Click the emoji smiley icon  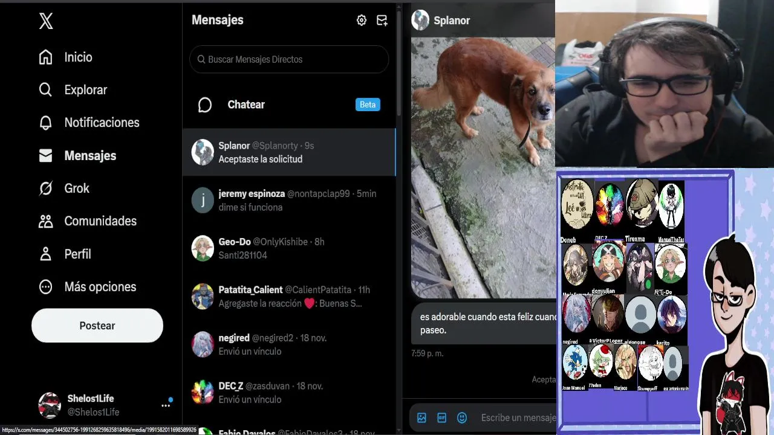click(x=462, y=417)
